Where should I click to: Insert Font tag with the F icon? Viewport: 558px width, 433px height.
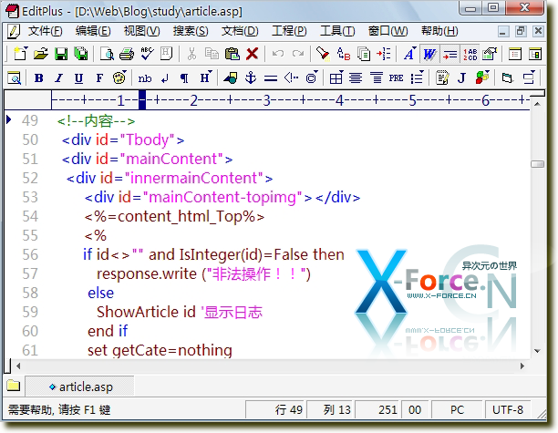pos(99,77)
